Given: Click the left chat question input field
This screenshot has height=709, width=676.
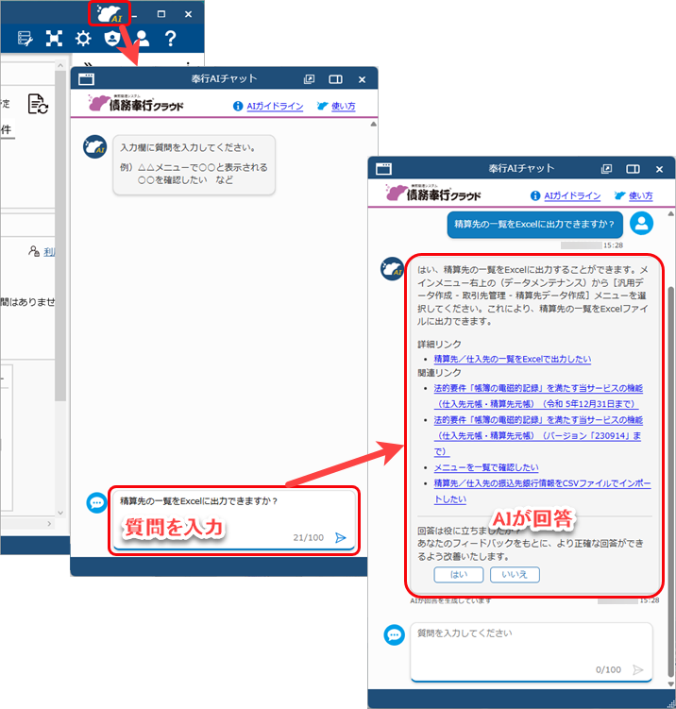Looking at the screenshot, I should coord(234,519).
